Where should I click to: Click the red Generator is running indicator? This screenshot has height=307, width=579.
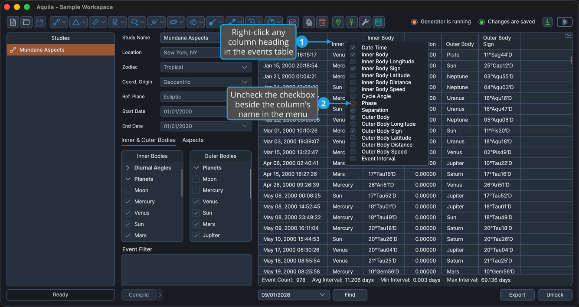pos(414,22)
